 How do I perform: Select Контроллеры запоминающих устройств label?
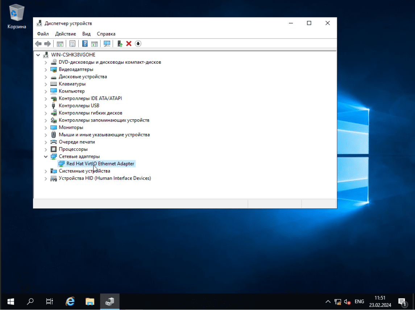[x=104, y=120]
